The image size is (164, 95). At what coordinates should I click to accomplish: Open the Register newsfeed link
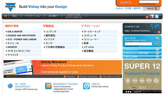coord(71,76)
